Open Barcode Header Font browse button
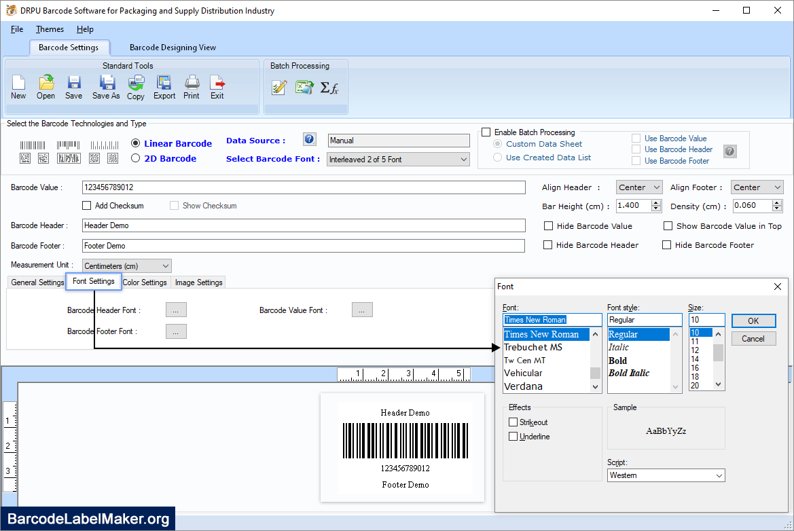The height and width of the screenshot is (531, 794). [x=176, y=310]
